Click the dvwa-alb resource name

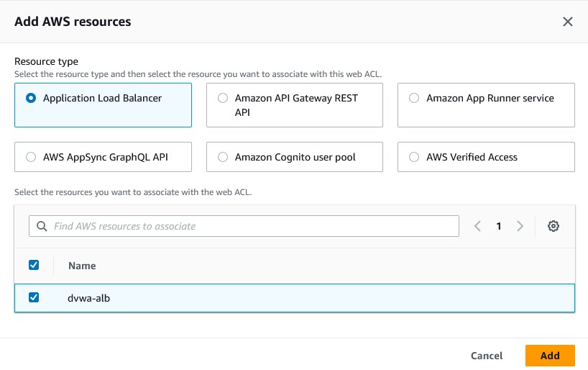(89, 298)
